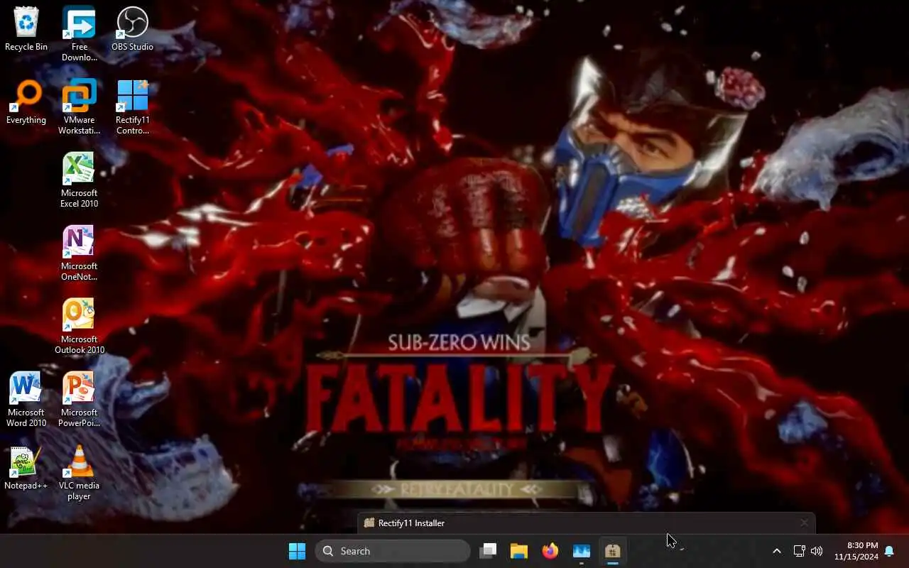Open the Recycle Bin desktop icon
The width and height of the screenshot is (909, 568).
click(26, 29)
